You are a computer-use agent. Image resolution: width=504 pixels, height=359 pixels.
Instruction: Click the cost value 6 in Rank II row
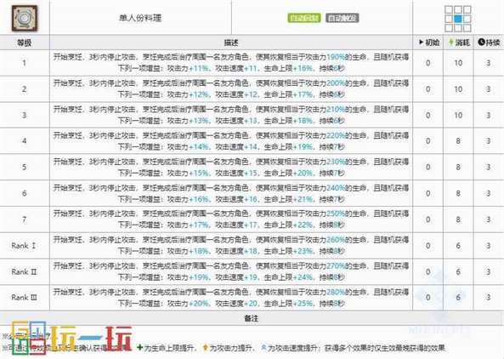tap(458, 272)
